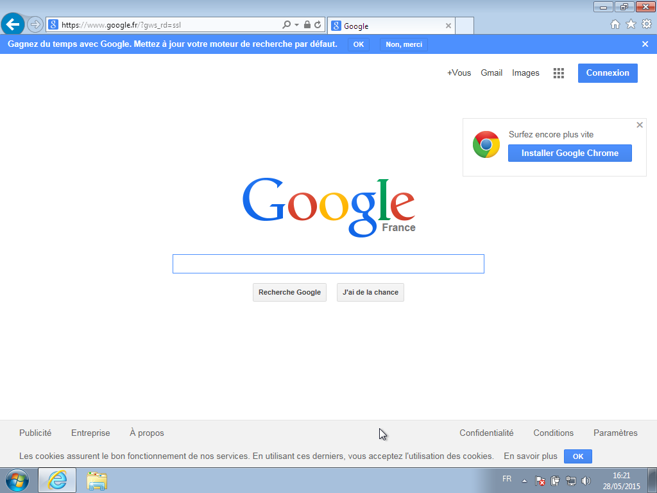The height and width of the screenshot is (493, 657).
Task: Open the +Vous link
Action: 459,73
